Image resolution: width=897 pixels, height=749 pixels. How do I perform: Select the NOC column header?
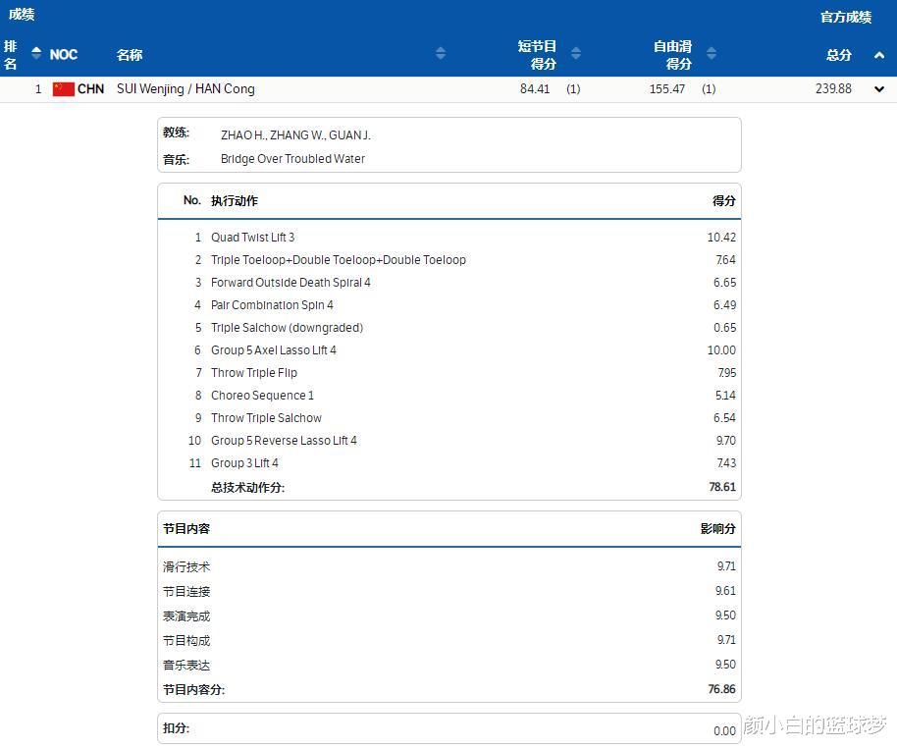point(64,54)
